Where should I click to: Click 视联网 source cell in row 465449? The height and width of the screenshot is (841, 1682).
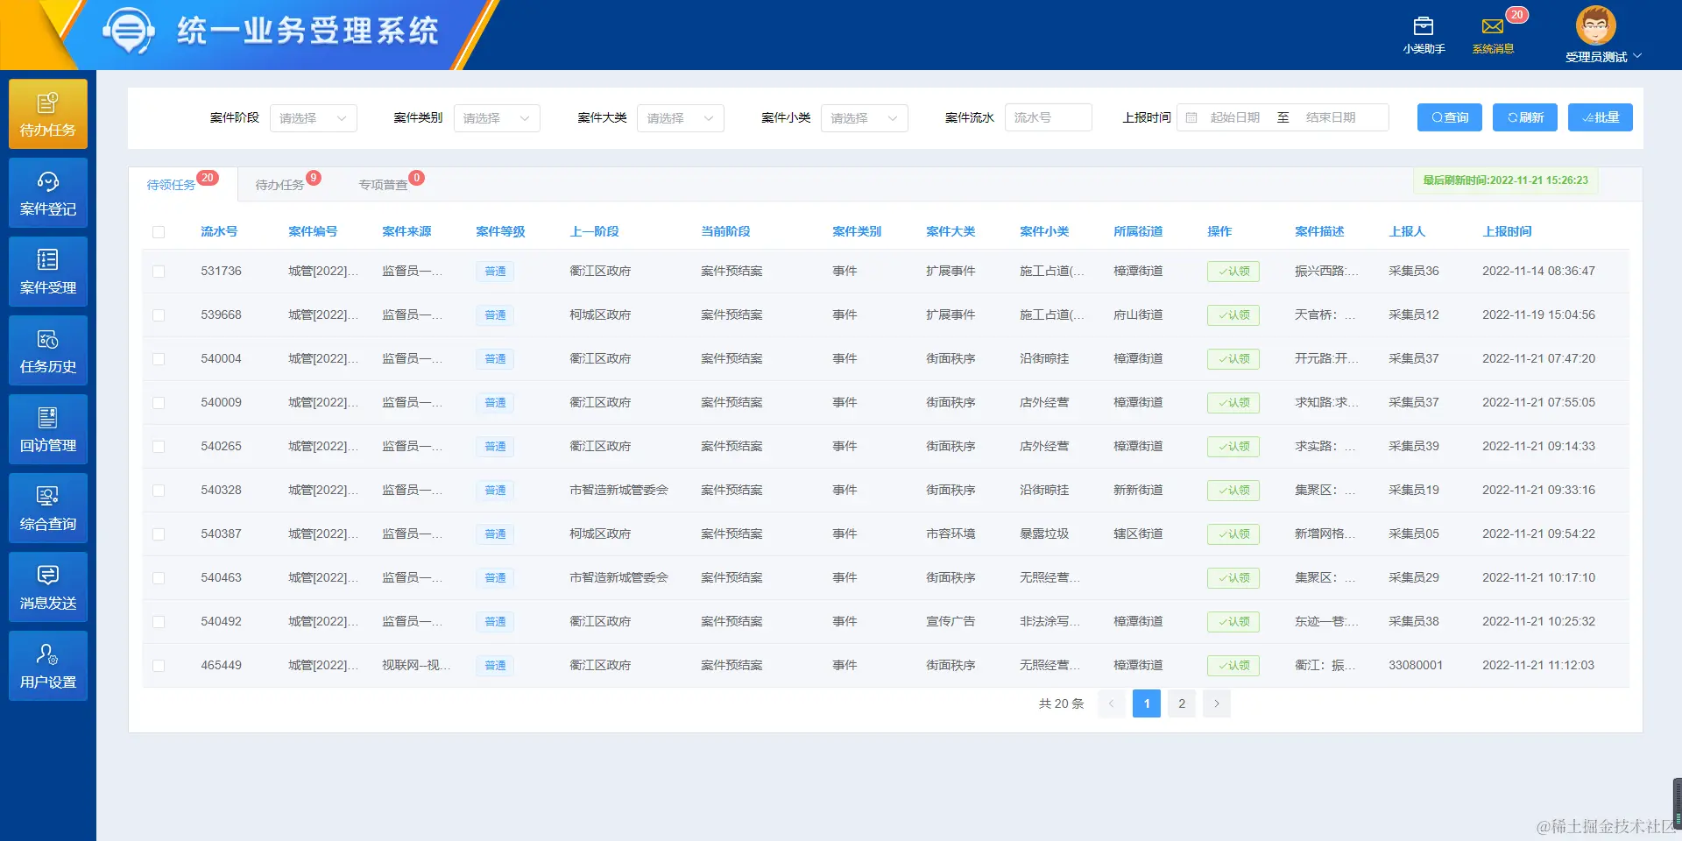click(x=416, y=666)
